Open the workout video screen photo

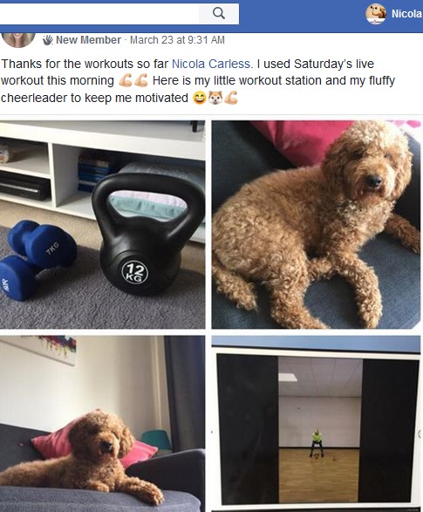[316, 424]
